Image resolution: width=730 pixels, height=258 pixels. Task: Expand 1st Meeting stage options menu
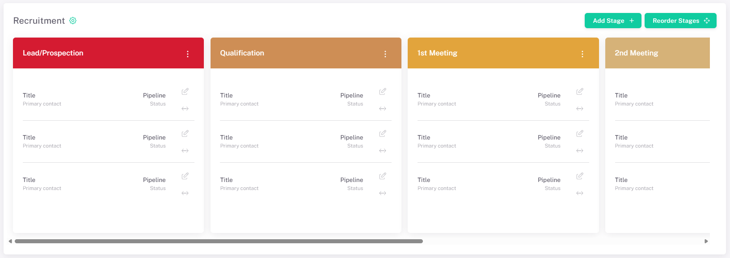point(582,54)
